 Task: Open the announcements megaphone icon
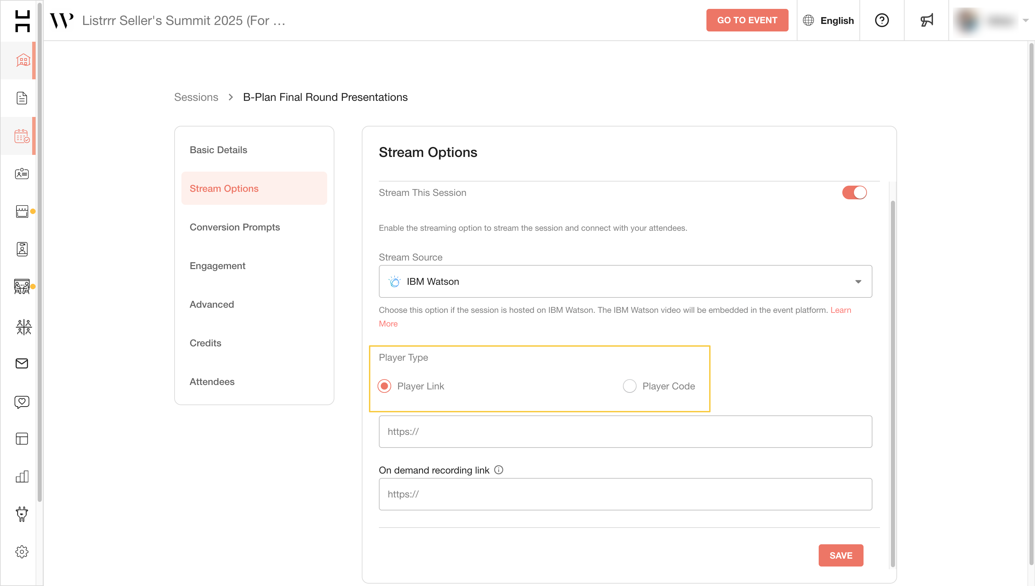tap(927, 20)
